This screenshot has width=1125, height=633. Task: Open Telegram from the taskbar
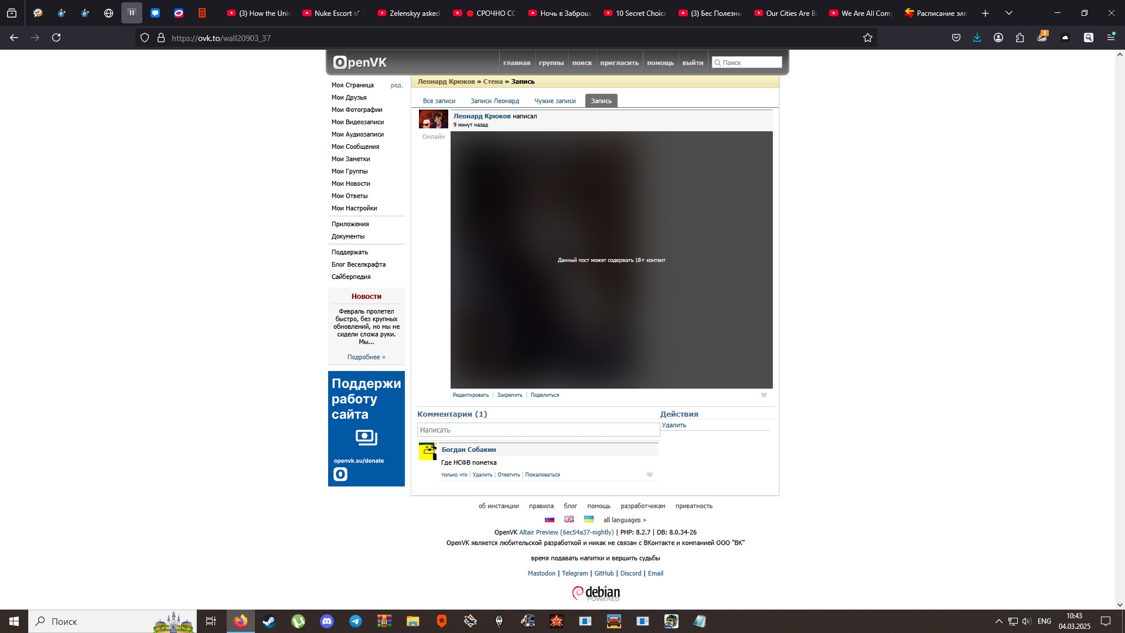coord(355,621)
